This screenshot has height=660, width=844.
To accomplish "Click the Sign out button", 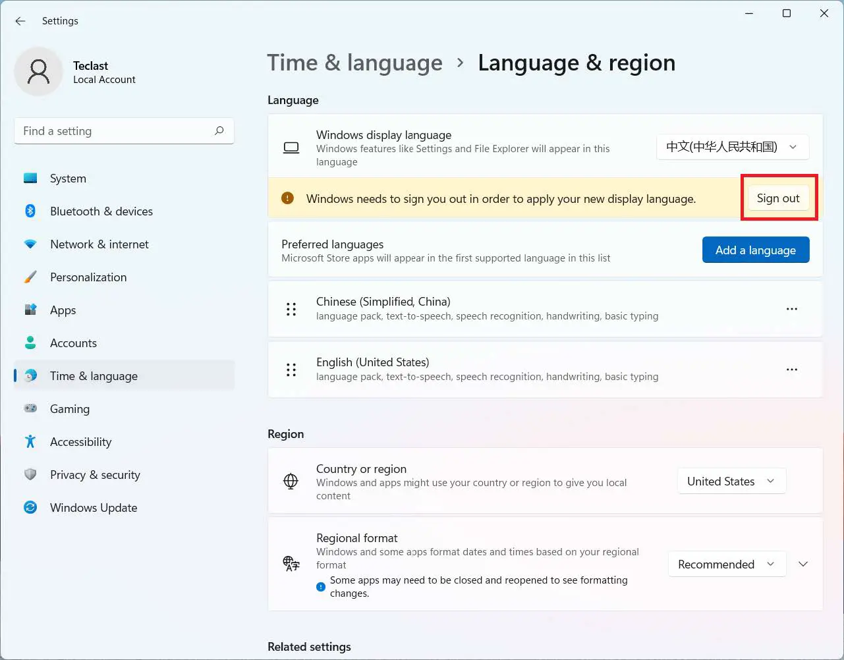I will (x=778, y=198).
